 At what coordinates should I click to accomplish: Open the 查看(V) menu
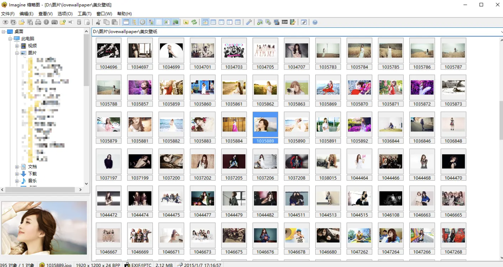click(x=45, y=14)
